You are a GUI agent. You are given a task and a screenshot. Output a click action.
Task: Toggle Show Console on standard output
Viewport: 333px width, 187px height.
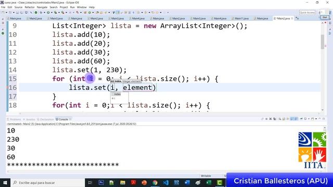coord(292,119)
